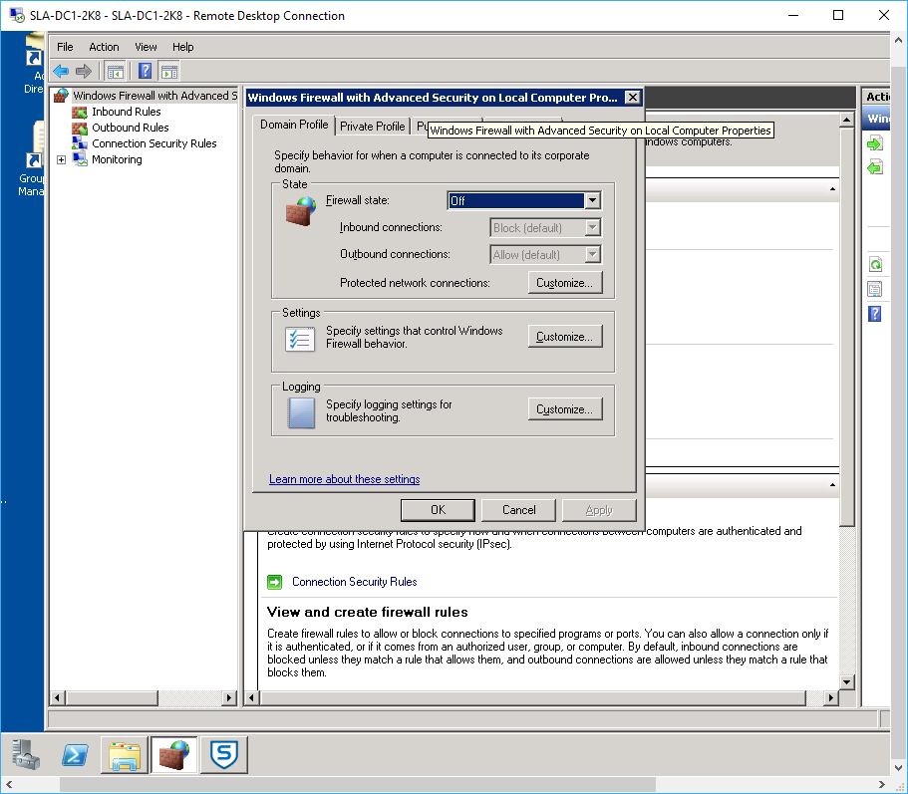
Task: Open the Firewall state dropdown
Action: pos(592,201)
